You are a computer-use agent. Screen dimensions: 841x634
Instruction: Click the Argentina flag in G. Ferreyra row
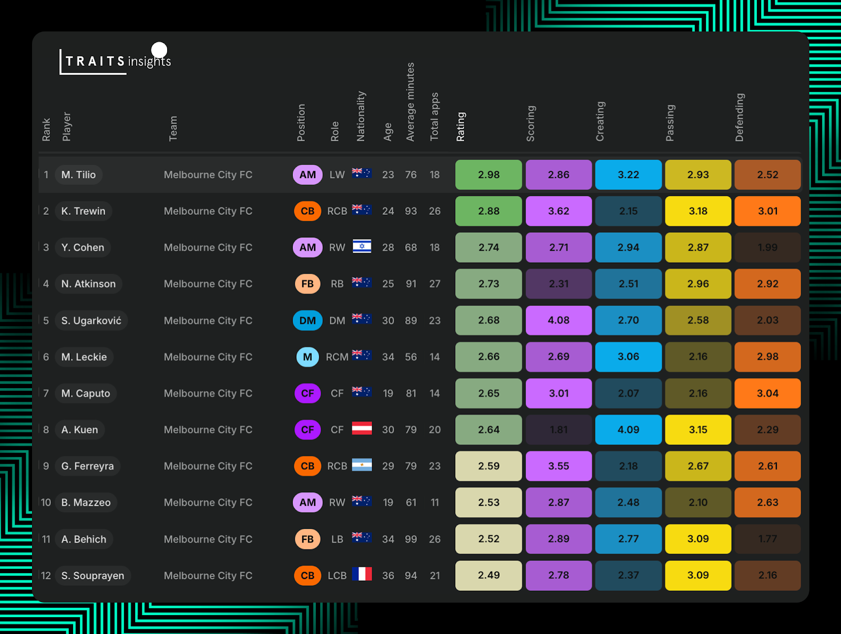(x=362, y=465)
